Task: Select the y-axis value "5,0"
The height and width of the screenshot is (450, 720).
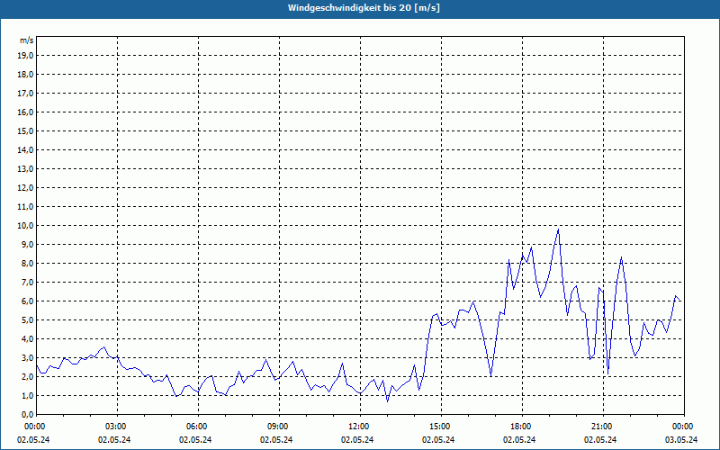Action: [x=27, y=320]
